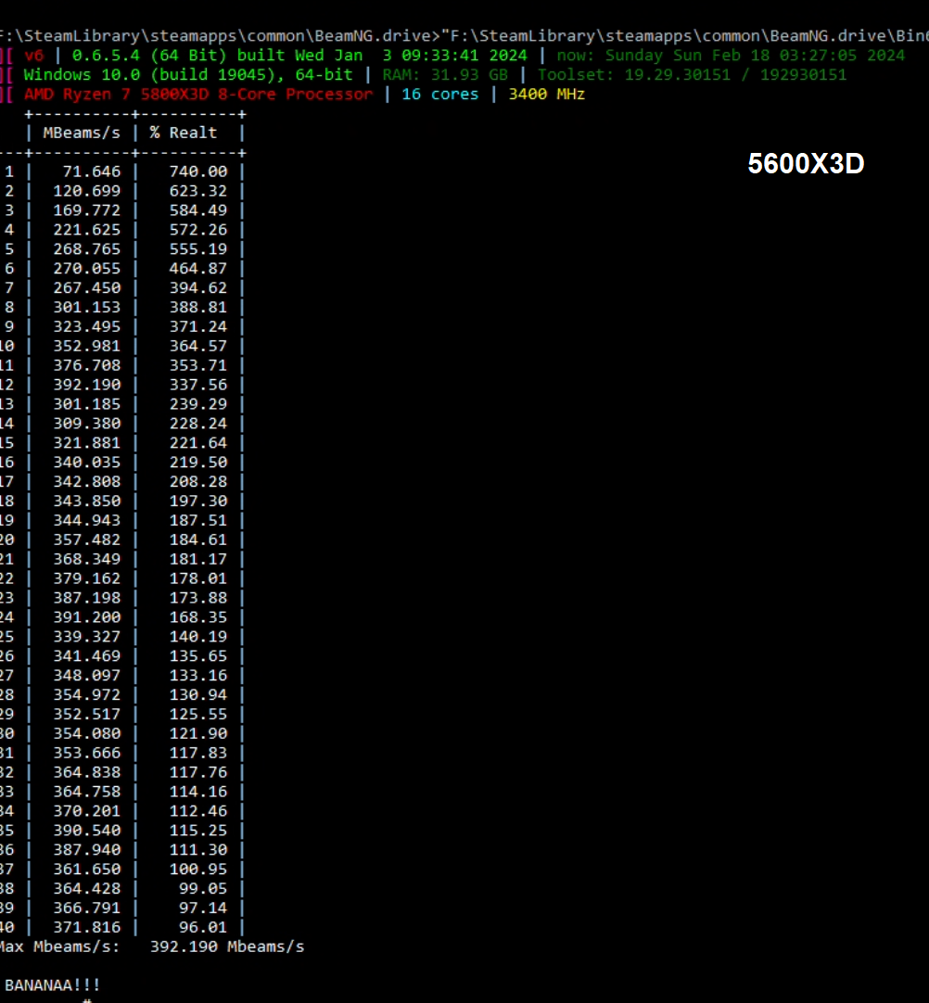Viewport: 929px width, 1003px height.
Task: Click the value 117.83
Action: pos(198,753)
